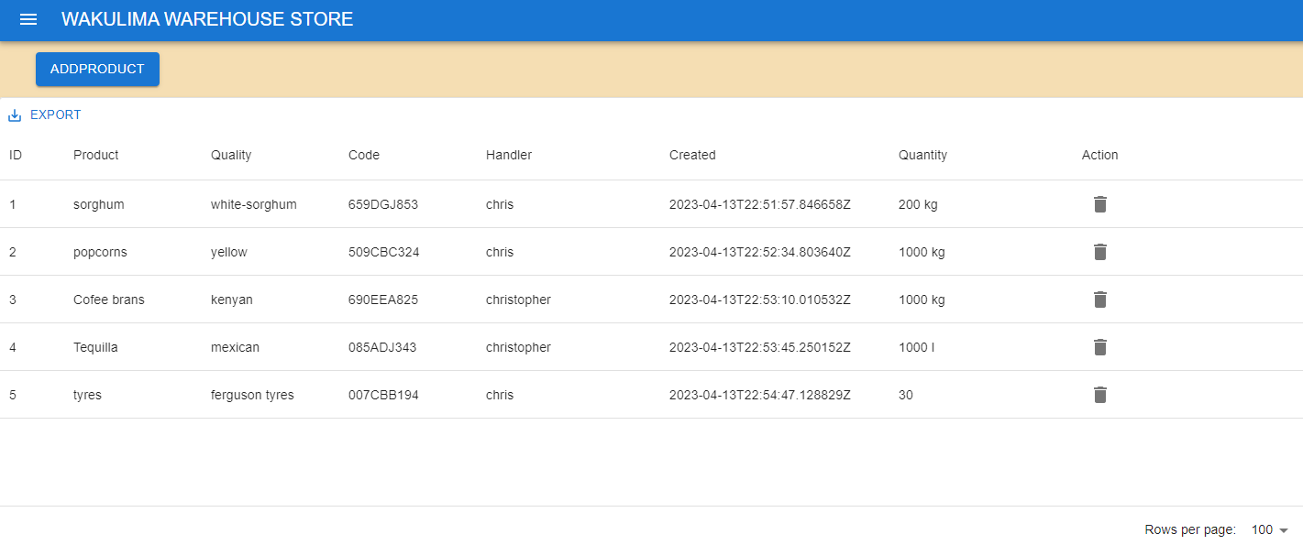This screenshot has height=545, width=1303.
Task: Select the Handler column header
Action: 509,155
